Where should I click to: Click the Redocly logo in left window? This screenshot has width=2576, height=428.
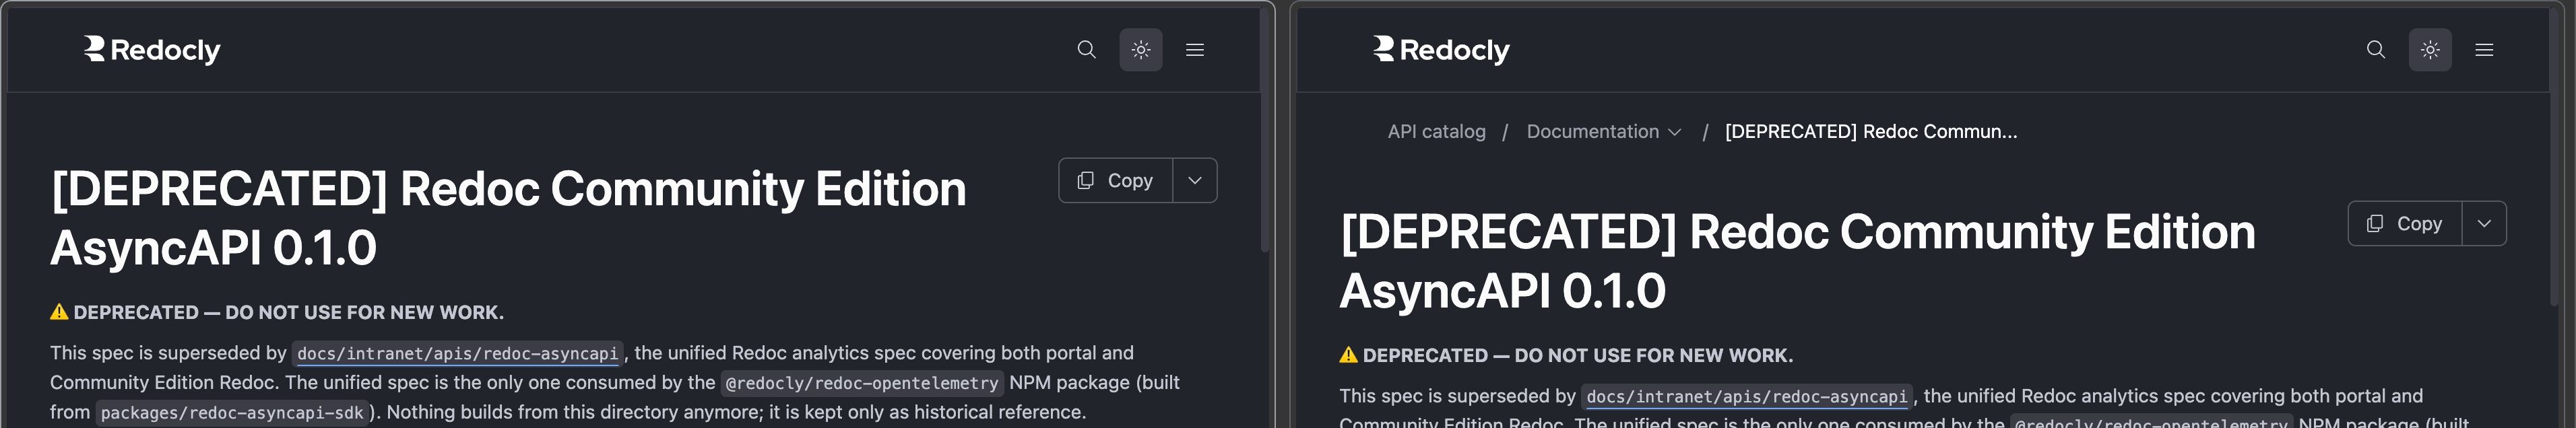[152, 50]
